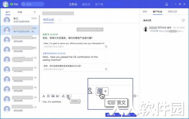Click the transfer conversation person icon
Image resolution: width=189 pixels, height=119 pixels.
[63, 96]
